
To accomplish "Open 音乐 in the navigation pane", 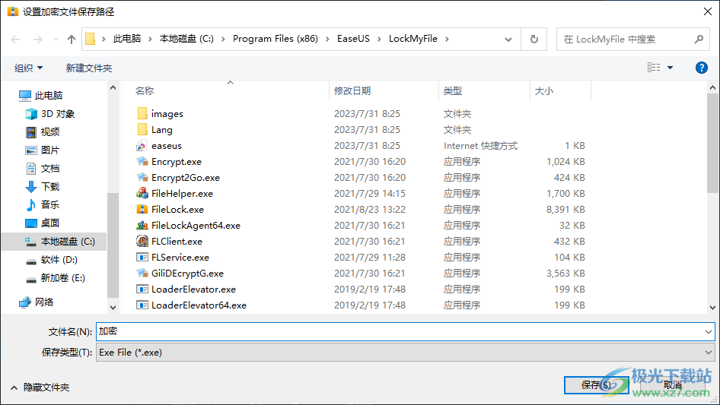I will (43, 204).
